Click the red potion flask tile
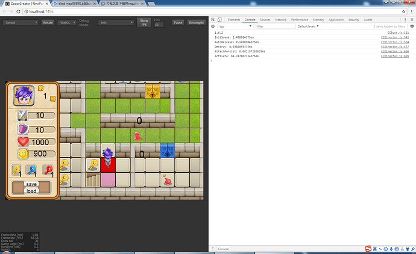 pos(168,179)
